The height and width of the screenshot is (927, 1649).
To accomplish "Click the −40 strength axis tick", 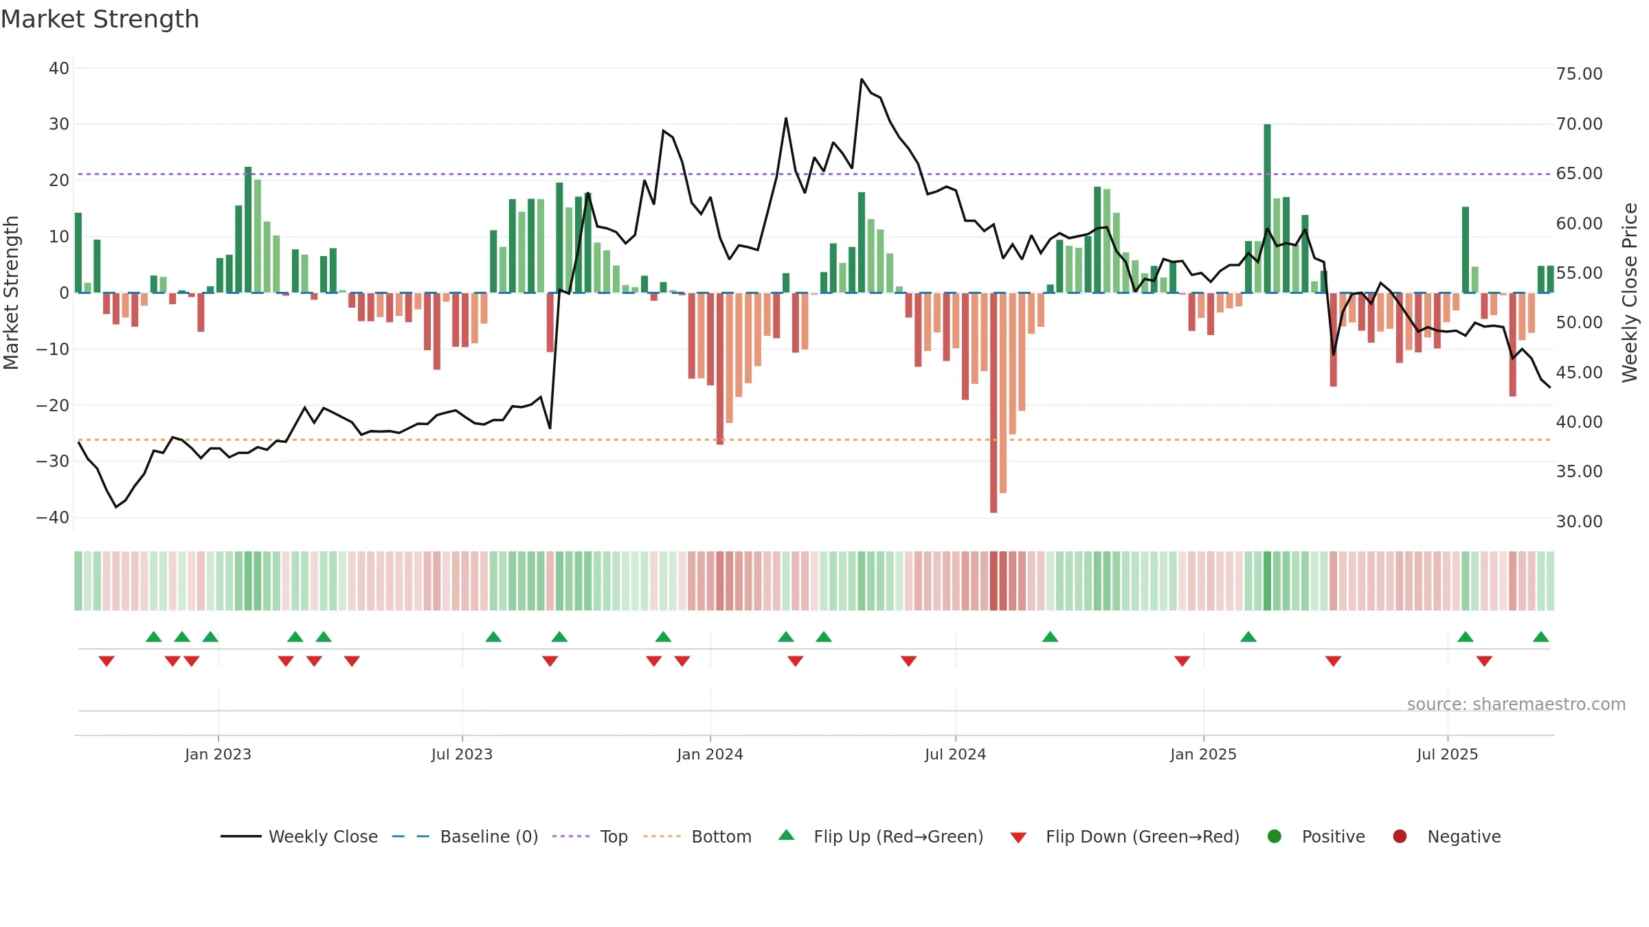I will click(53, 518).
